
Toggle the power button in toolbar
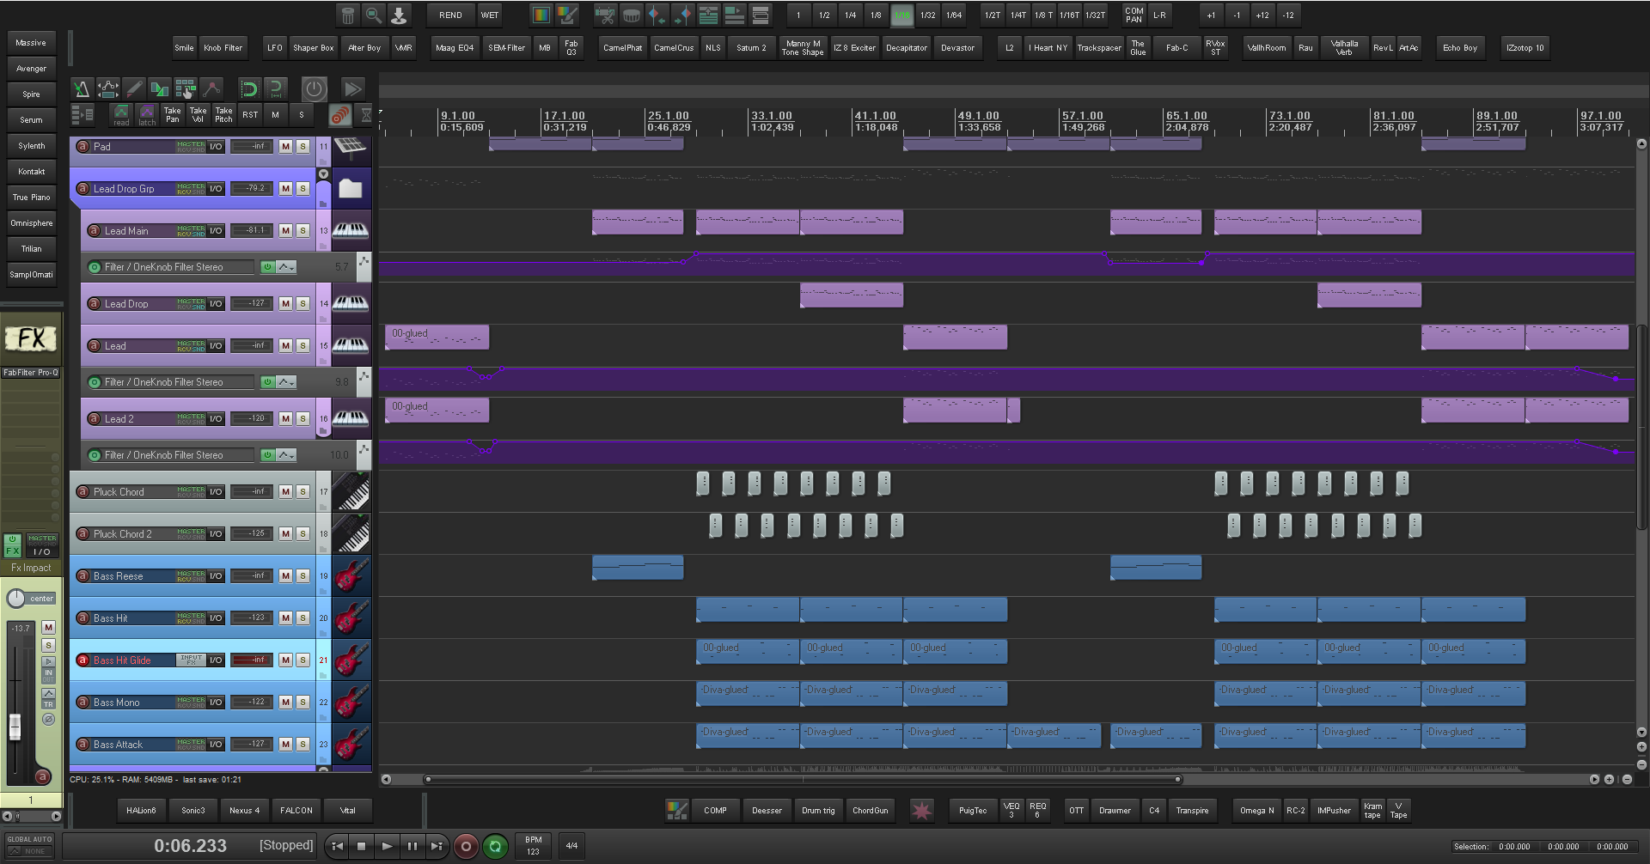click(315, 88)
